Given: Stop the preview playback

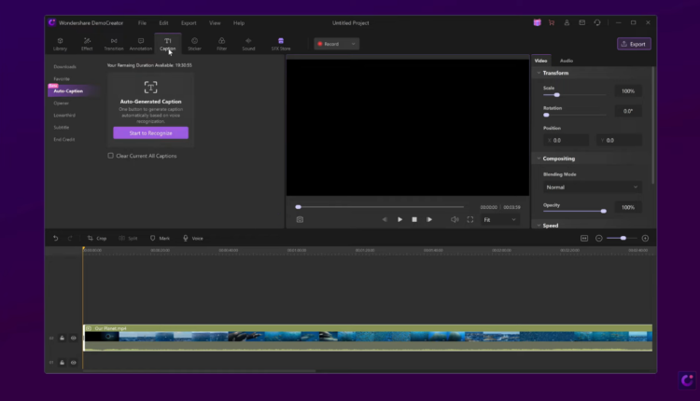Looking at the screenshot, I should 414,219.
